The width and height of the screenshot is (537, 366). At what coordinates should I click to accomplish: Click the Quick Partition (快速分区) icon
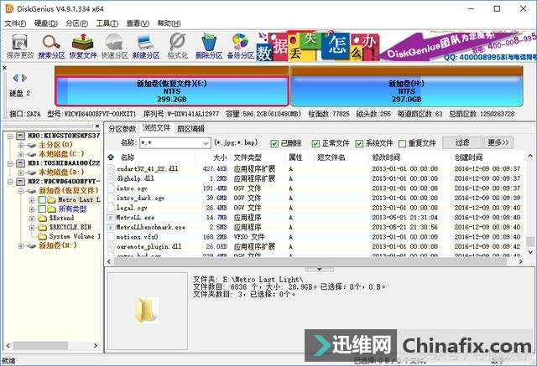pyautogui.click(x=114, y=46)
